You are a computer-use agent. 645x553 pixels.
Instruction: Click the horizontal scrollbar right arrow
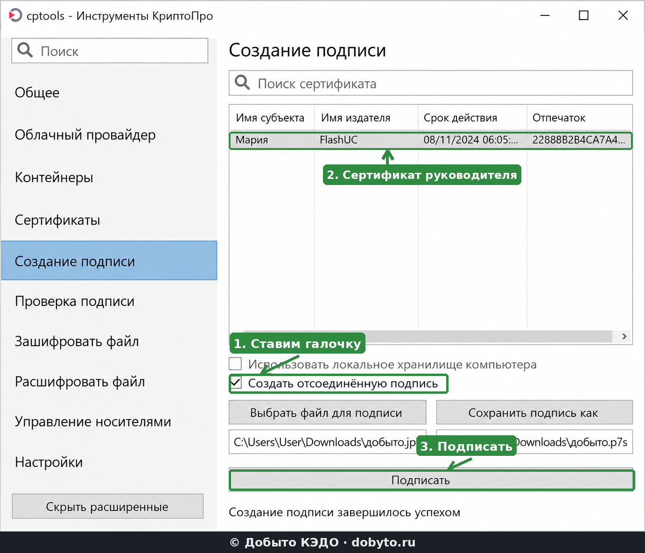pyautogui.click(x=624, y=336)
